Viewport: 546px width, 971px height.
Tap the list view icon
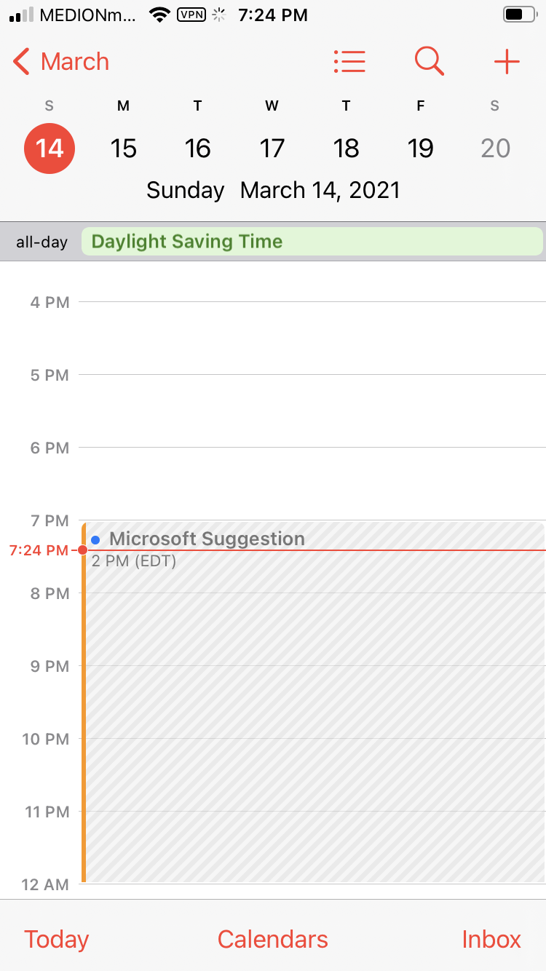pos(349,62)
